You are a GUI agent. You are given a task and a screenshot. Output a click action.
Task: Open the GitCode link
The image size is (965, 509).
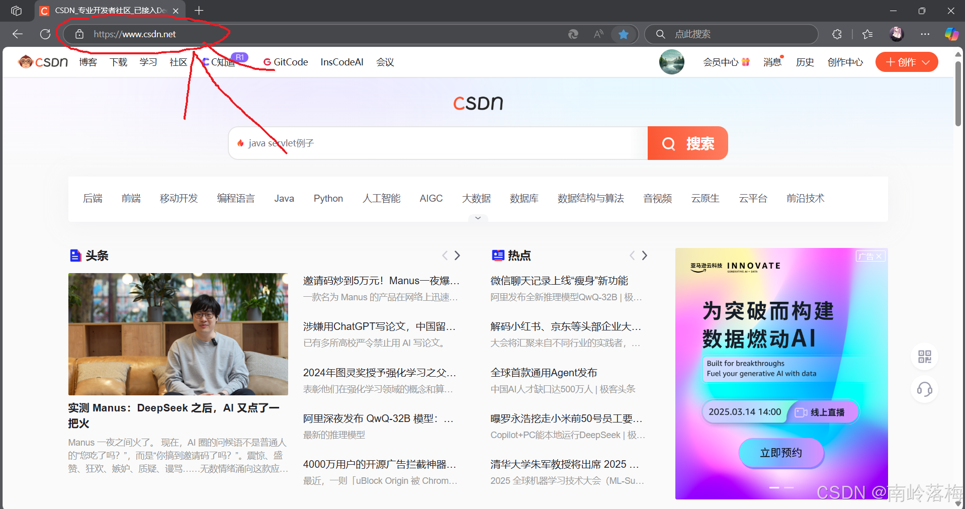[x=286, y=62]
